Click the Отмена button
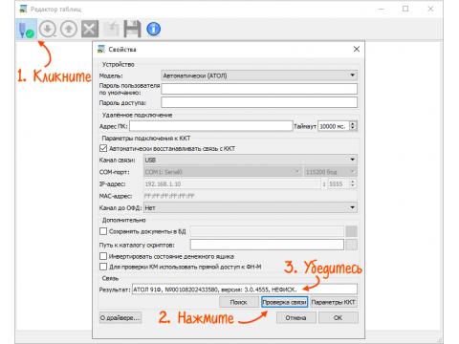The width and height of the screenshot is (459, 344). 296,318
